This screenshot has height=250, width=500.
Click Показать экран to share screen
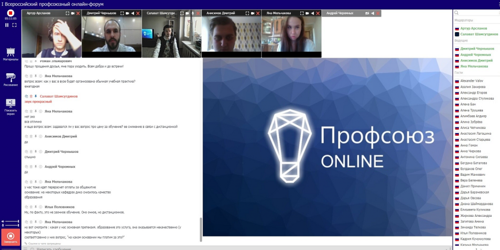[x=11, y=107]
